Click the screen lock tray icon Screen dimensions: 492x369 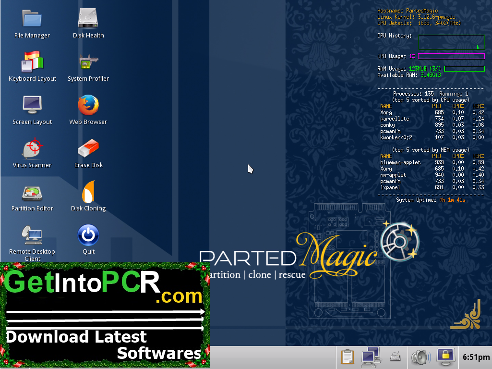(x=445, y=357)
